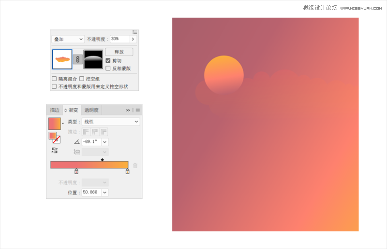This screenshot has height=249, width=387.
Task: Click the gradient fill preview swatch
Action: [x=55, y=124]
